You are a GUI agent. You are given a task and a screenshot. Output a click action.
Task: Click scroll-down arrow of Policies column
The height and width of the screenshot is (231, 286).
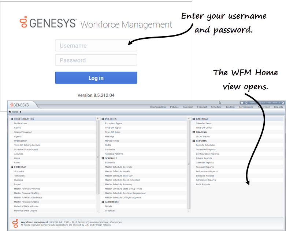[x=189, y=211]
